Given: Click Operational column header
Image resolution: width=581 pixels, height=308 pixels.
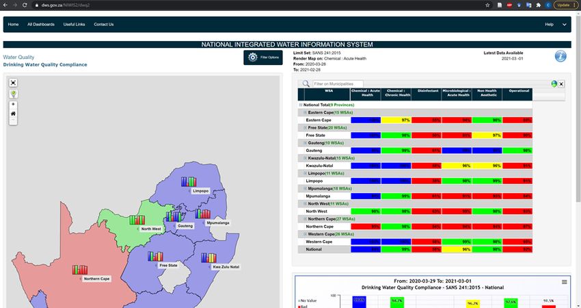Looking at the screenshot, I should click(517, 94).
